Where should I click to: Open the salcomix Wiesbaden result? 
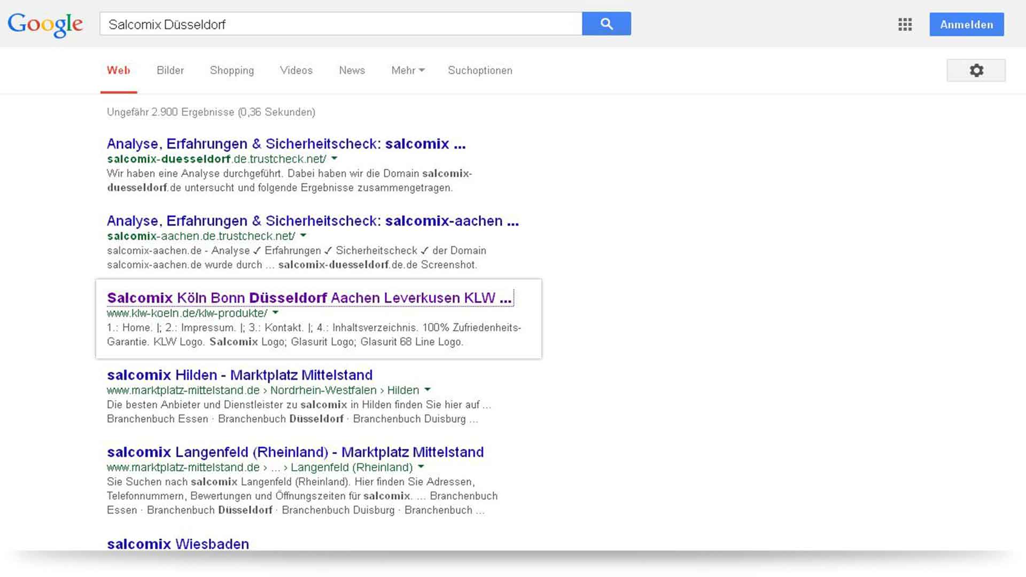(x=178, y=544)
